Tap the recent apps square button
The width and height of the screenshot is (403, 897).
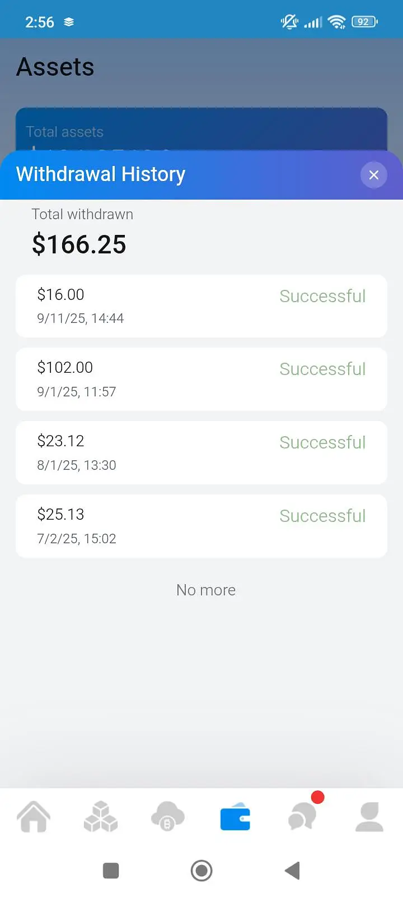tap(111, 871)
